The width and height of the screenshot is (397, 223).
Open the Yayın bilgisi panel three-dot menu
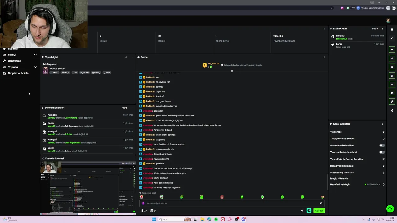tap(132, 57)
